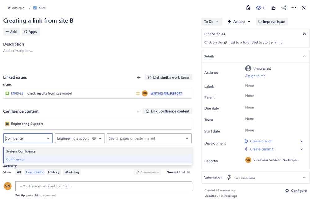Expand the Create branch chevron
The width and height of the screenshot is (310, 207).
[x=302, y=141]
